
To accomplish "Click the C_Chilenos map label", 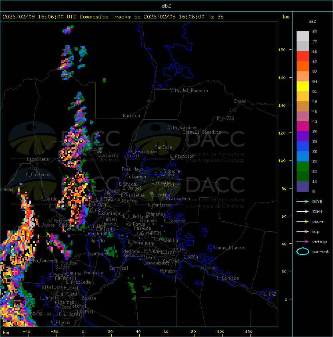I will click(38, 175).
